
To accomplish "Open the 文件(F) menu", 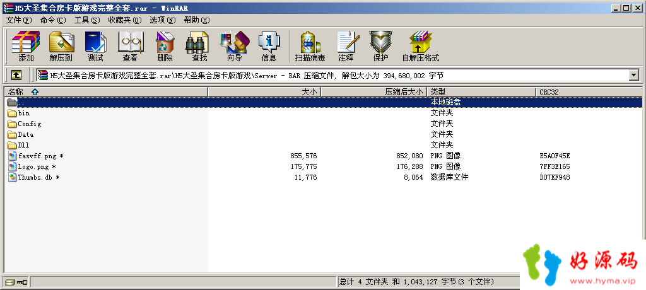I will 19,20.
